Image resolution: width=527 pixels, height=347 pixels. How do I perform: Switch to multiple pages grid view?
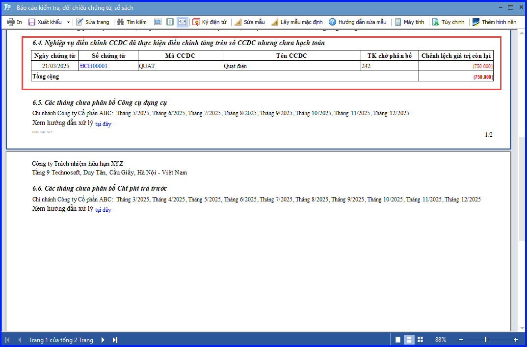pos(420,340)
